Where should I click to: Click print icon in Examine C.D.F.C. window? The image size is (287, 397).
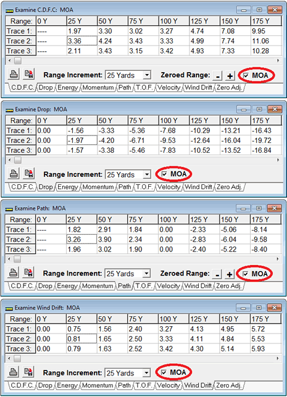[x=14, y=75]
